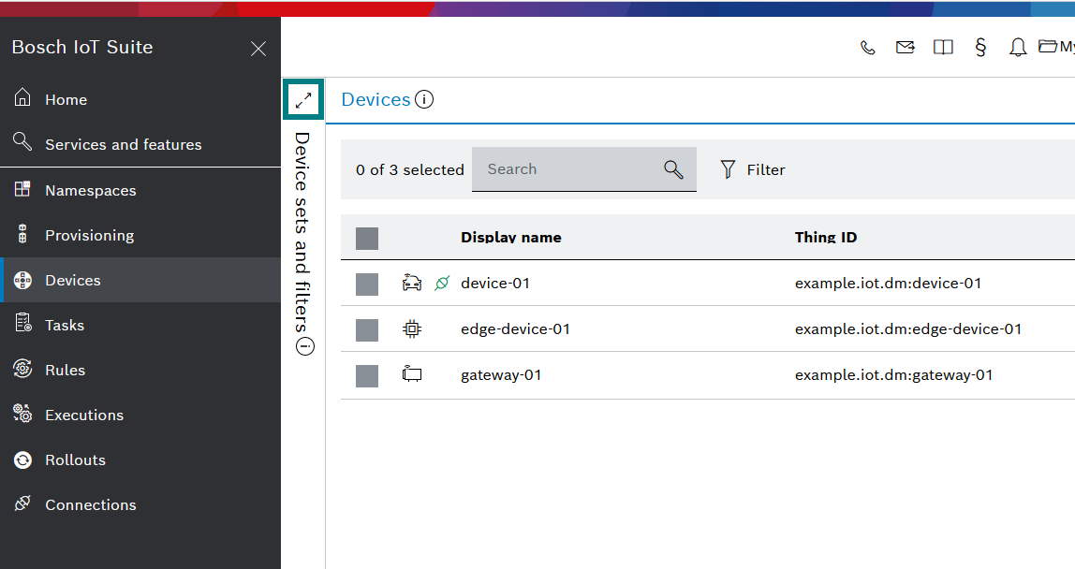Click the 0 of 3 selected counter
This screenshot has width=1075, height=569.
(410, 170)
